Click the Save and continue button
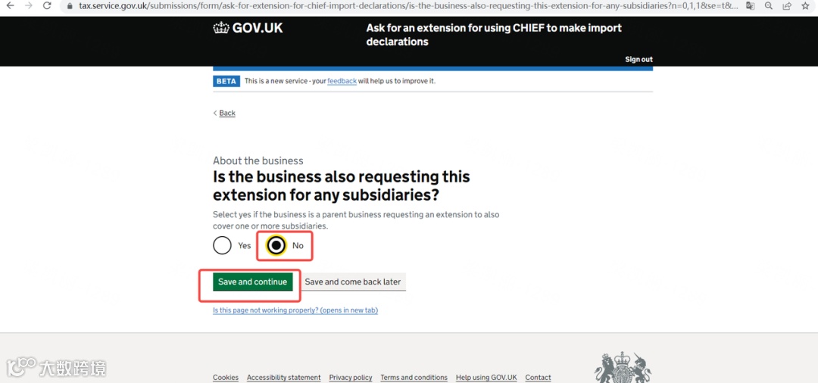Screen dimensions: 818x383 click(x=252, y=282)
